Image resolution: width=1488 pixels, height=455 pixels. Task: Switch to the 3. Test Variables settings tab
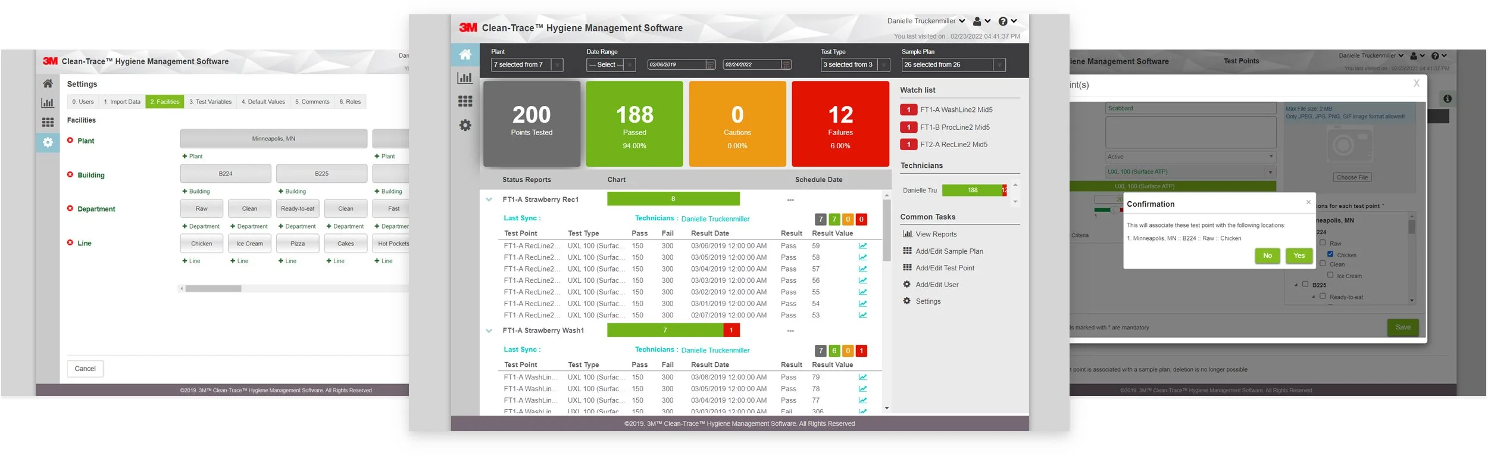coord(210,102)
